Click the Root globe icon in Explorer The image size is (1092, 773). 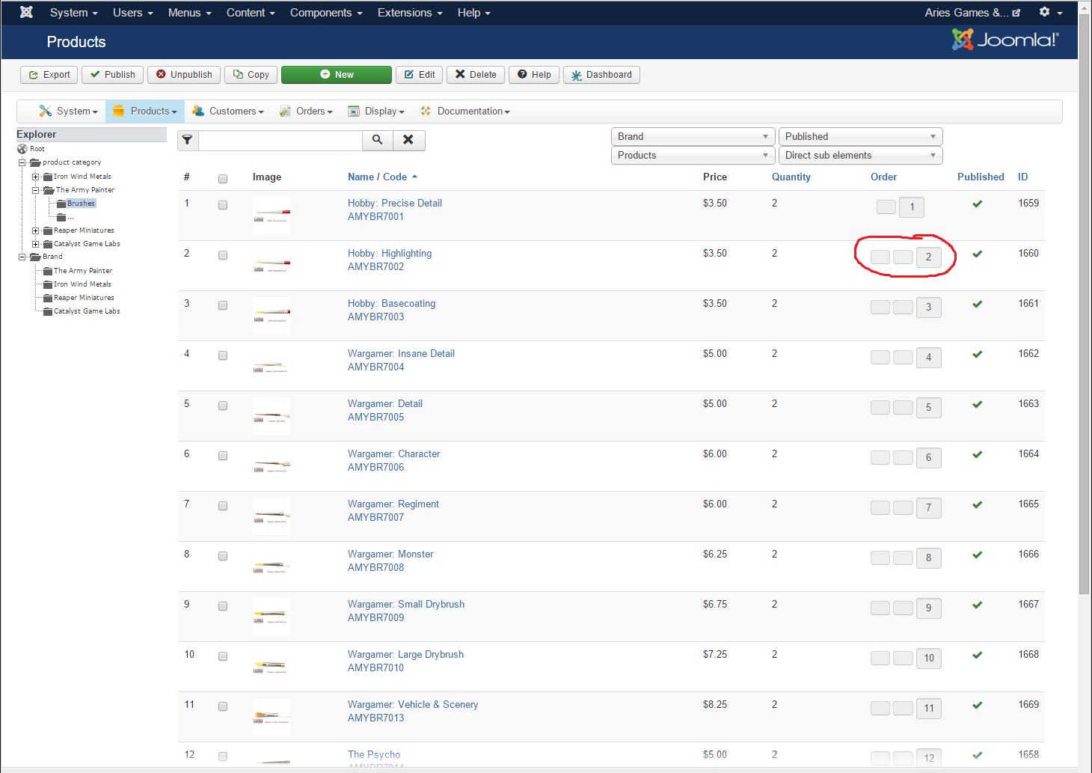tap(22, 149)
